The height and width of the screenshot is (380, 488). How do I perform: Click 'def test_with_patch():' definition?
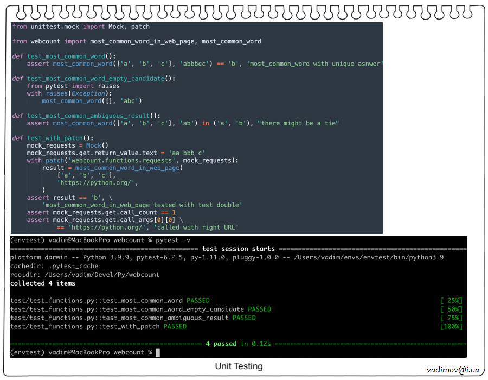coord(53,138)
